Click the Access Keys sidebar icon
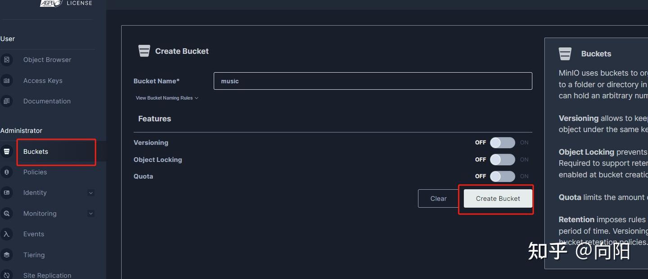 (6, 81)
